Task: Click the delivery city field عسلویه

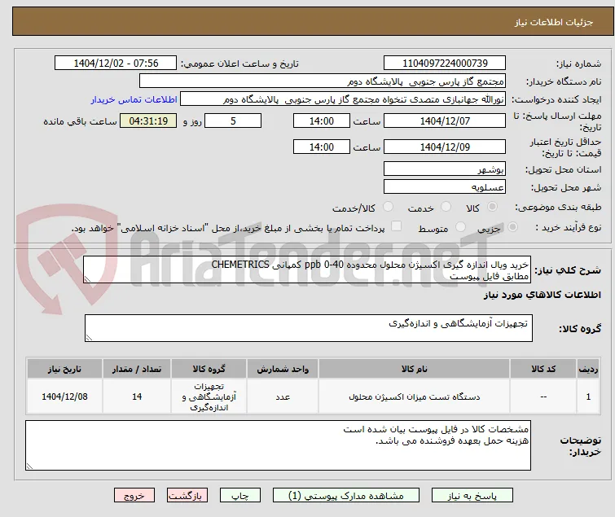Action: click(445, 187)
